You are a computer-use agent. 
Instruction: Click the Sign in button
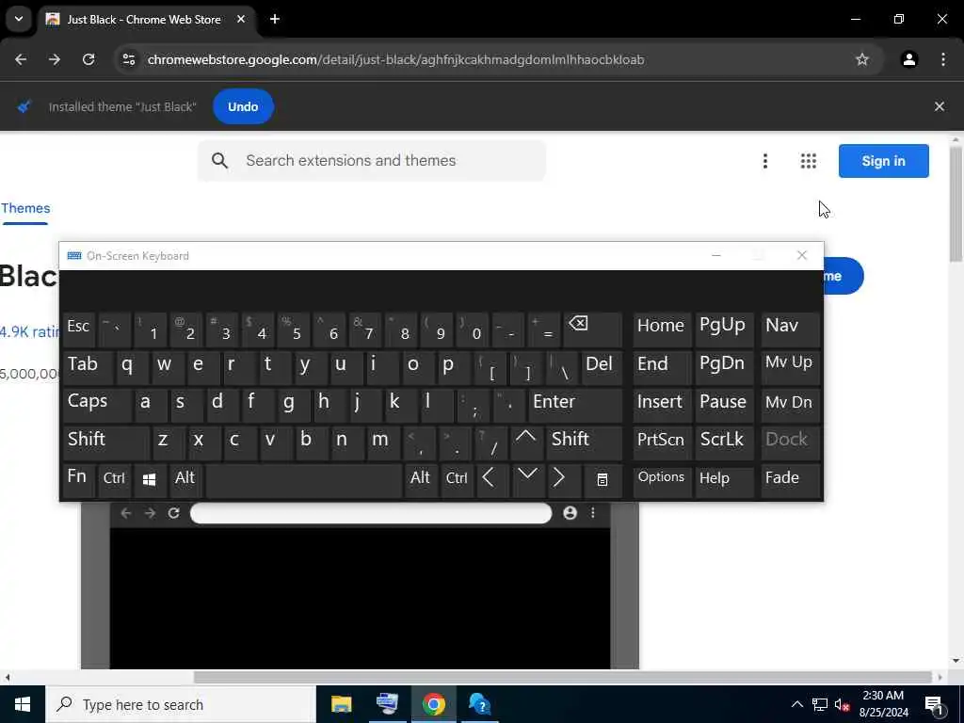(883, 161)
